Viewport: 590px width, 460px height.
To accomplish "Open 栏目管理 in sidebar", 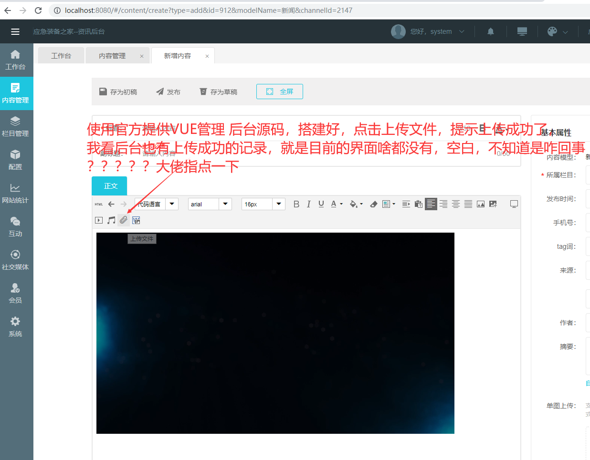I will click(x=15, y=127).
